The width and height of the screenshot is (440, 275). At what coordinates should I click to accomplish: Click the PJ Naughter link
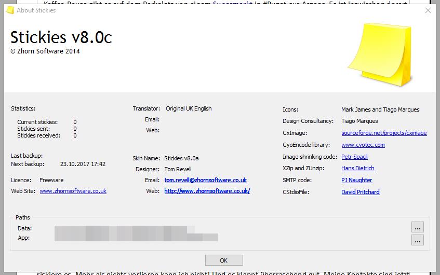point(357,180)
